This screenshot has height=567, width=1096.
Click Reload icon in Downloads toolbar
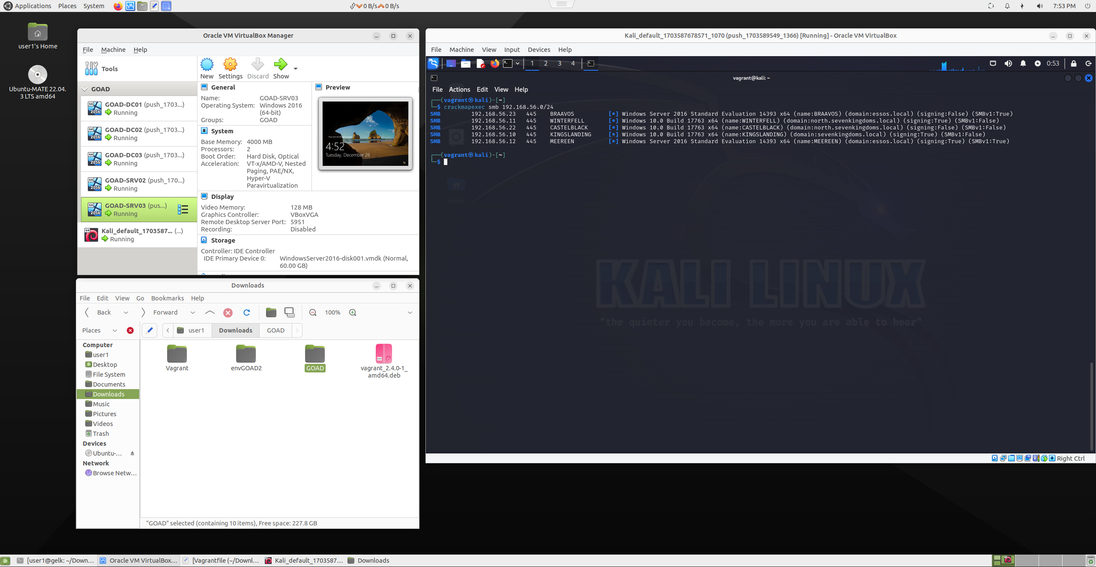tap(247, 312)
